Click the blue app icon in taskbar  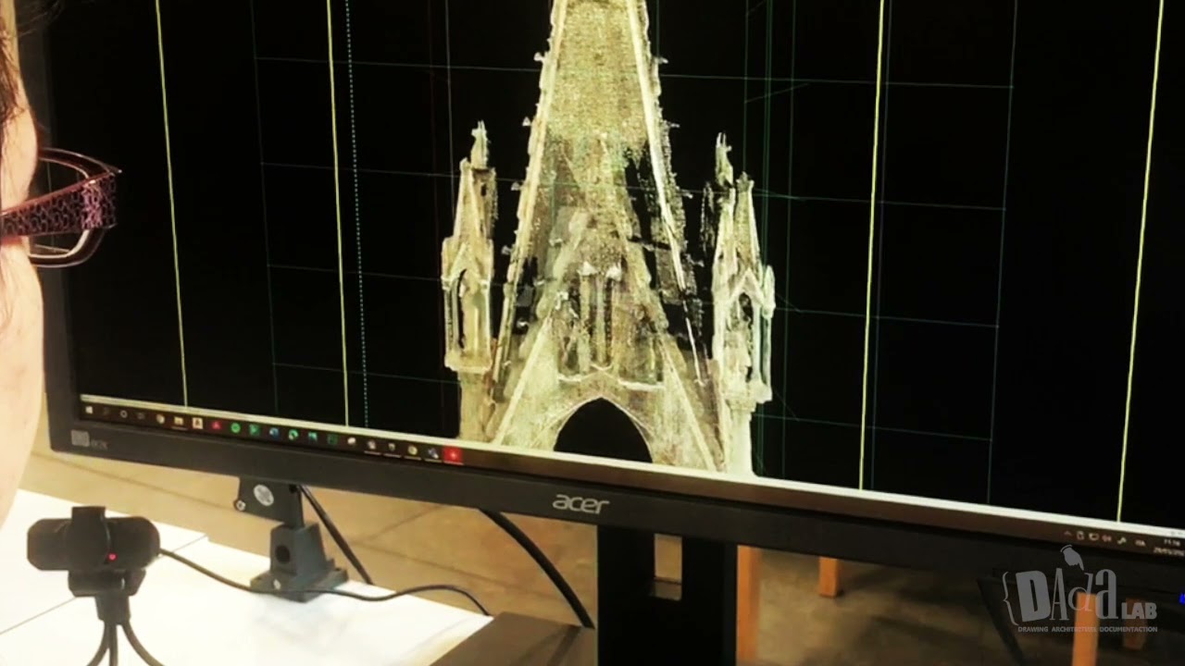point(274,432)
